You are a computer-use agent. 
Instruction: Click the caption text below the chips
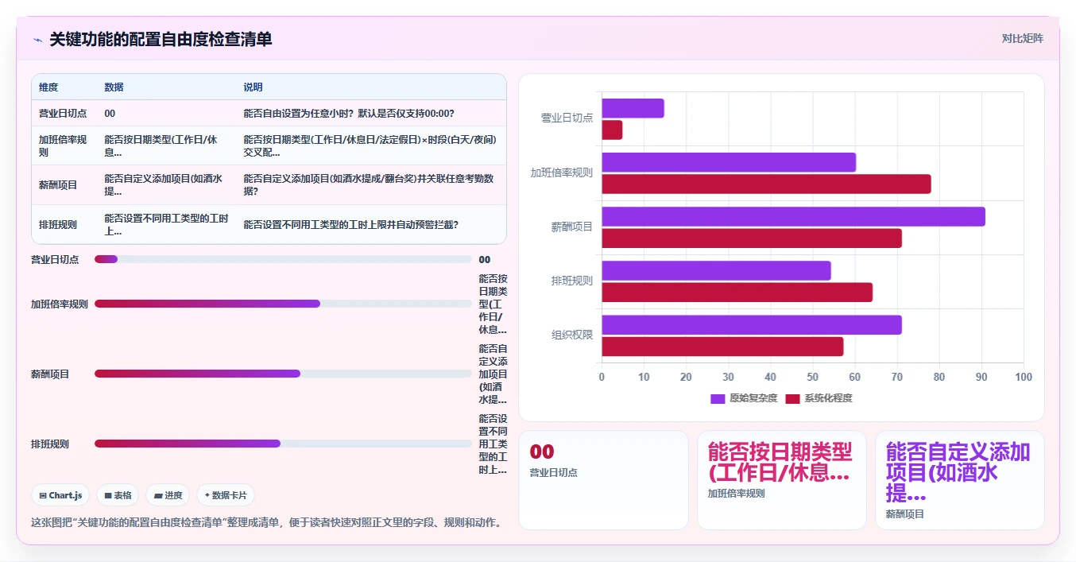(x=266, y=522)
